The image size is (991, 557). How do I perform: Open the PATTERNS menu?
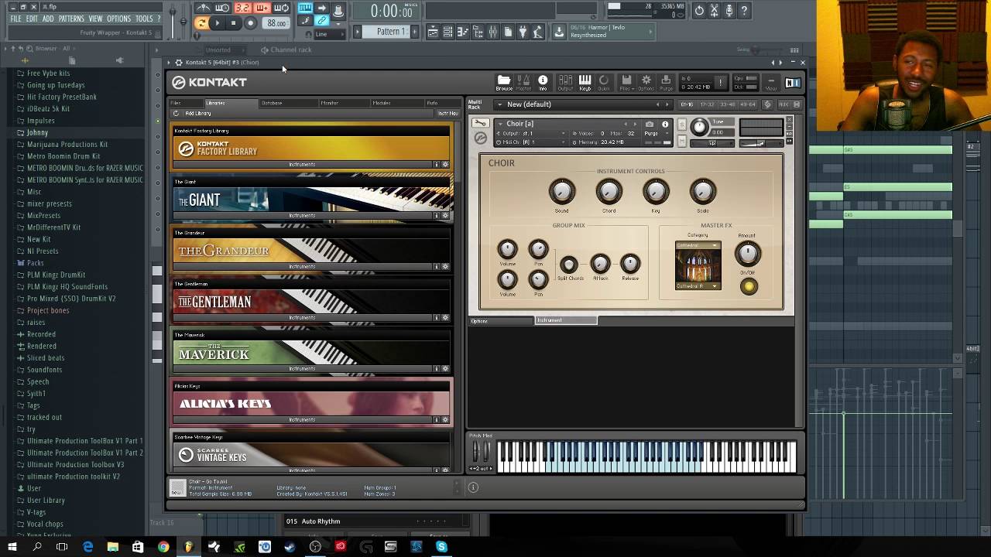point(71,19)
